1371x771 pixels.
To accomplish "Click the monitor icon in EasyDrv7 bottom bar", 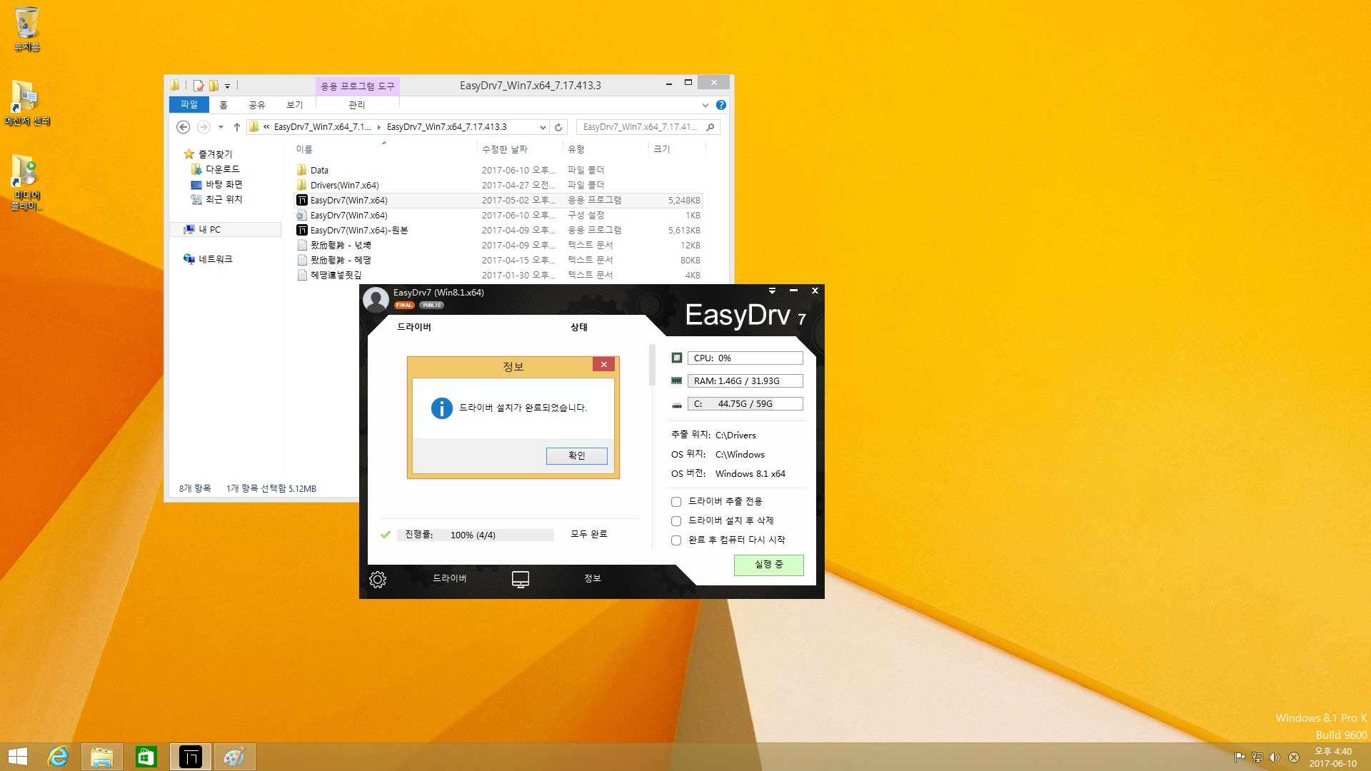I will point(521,579).
